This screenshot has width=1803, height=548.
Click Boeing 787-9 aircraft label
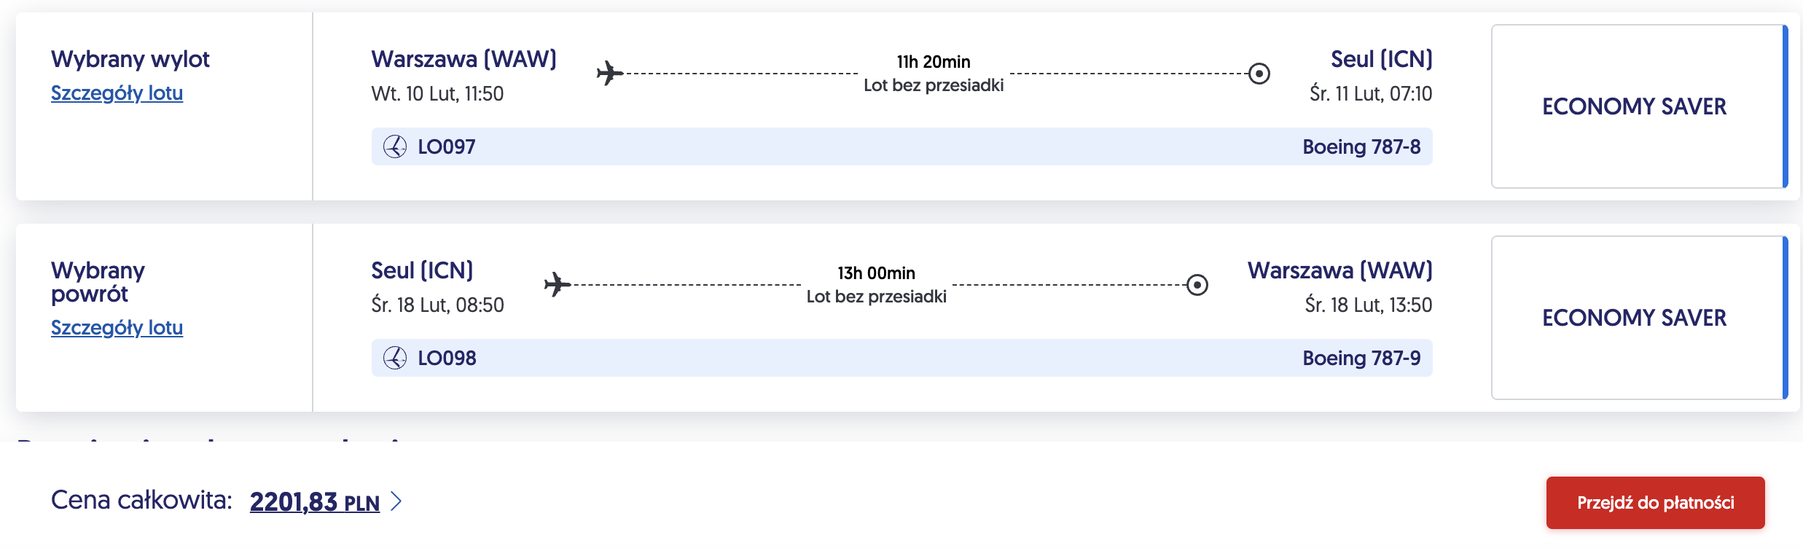click(x=1361, y=359)
